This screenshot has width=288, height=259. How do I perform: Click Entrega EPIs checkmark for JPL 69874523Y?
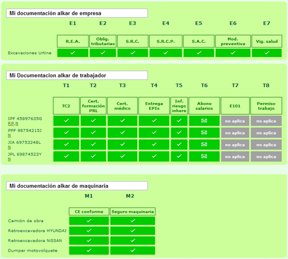point(154,156)
